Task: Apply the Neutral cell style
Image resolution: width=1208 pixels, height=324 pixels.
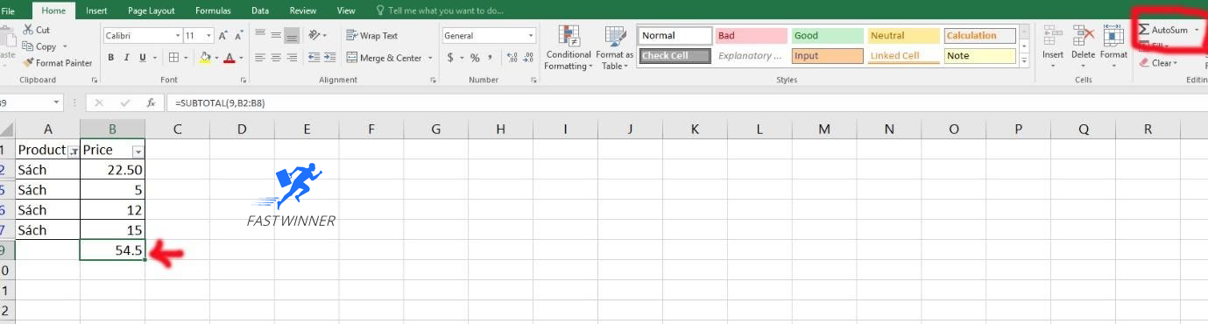Action: pyautogui.click(x=903, y=36)
